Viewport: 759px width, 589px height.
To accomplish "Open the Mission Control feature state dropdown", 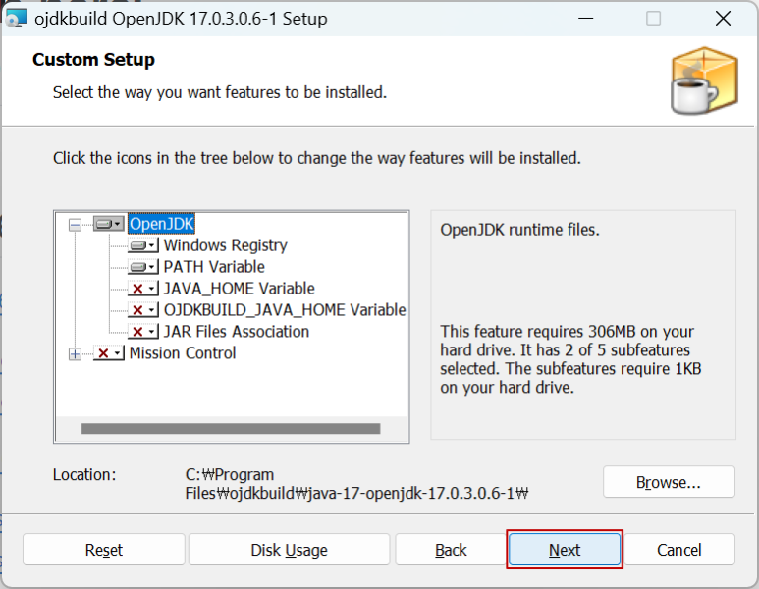I will click(109, 353).
